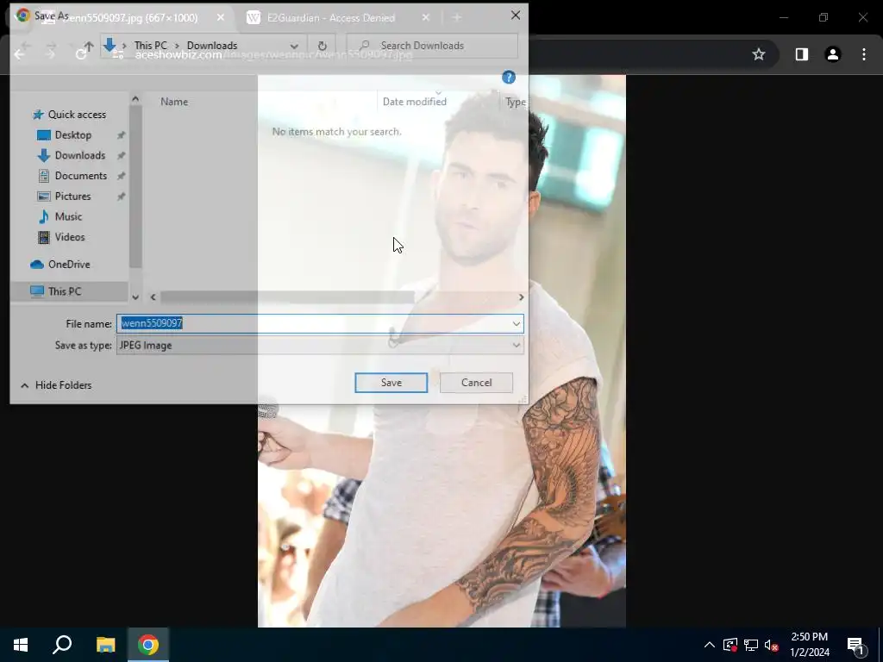
Task: Collapse the folder pane via Hide Folders
Action: 56,385
